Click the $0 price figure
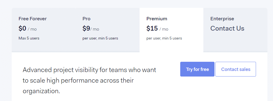 click(x=22, y=28)
